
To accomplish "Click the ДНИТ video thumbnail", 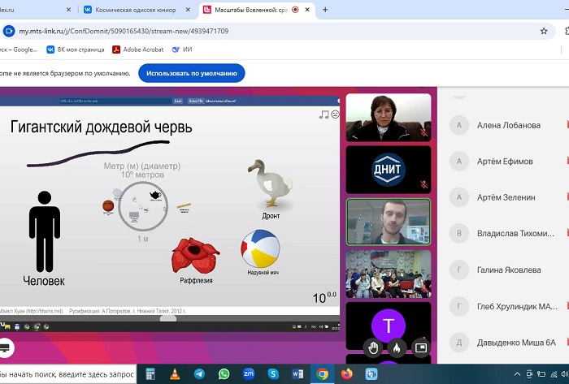I will point(388,168).
